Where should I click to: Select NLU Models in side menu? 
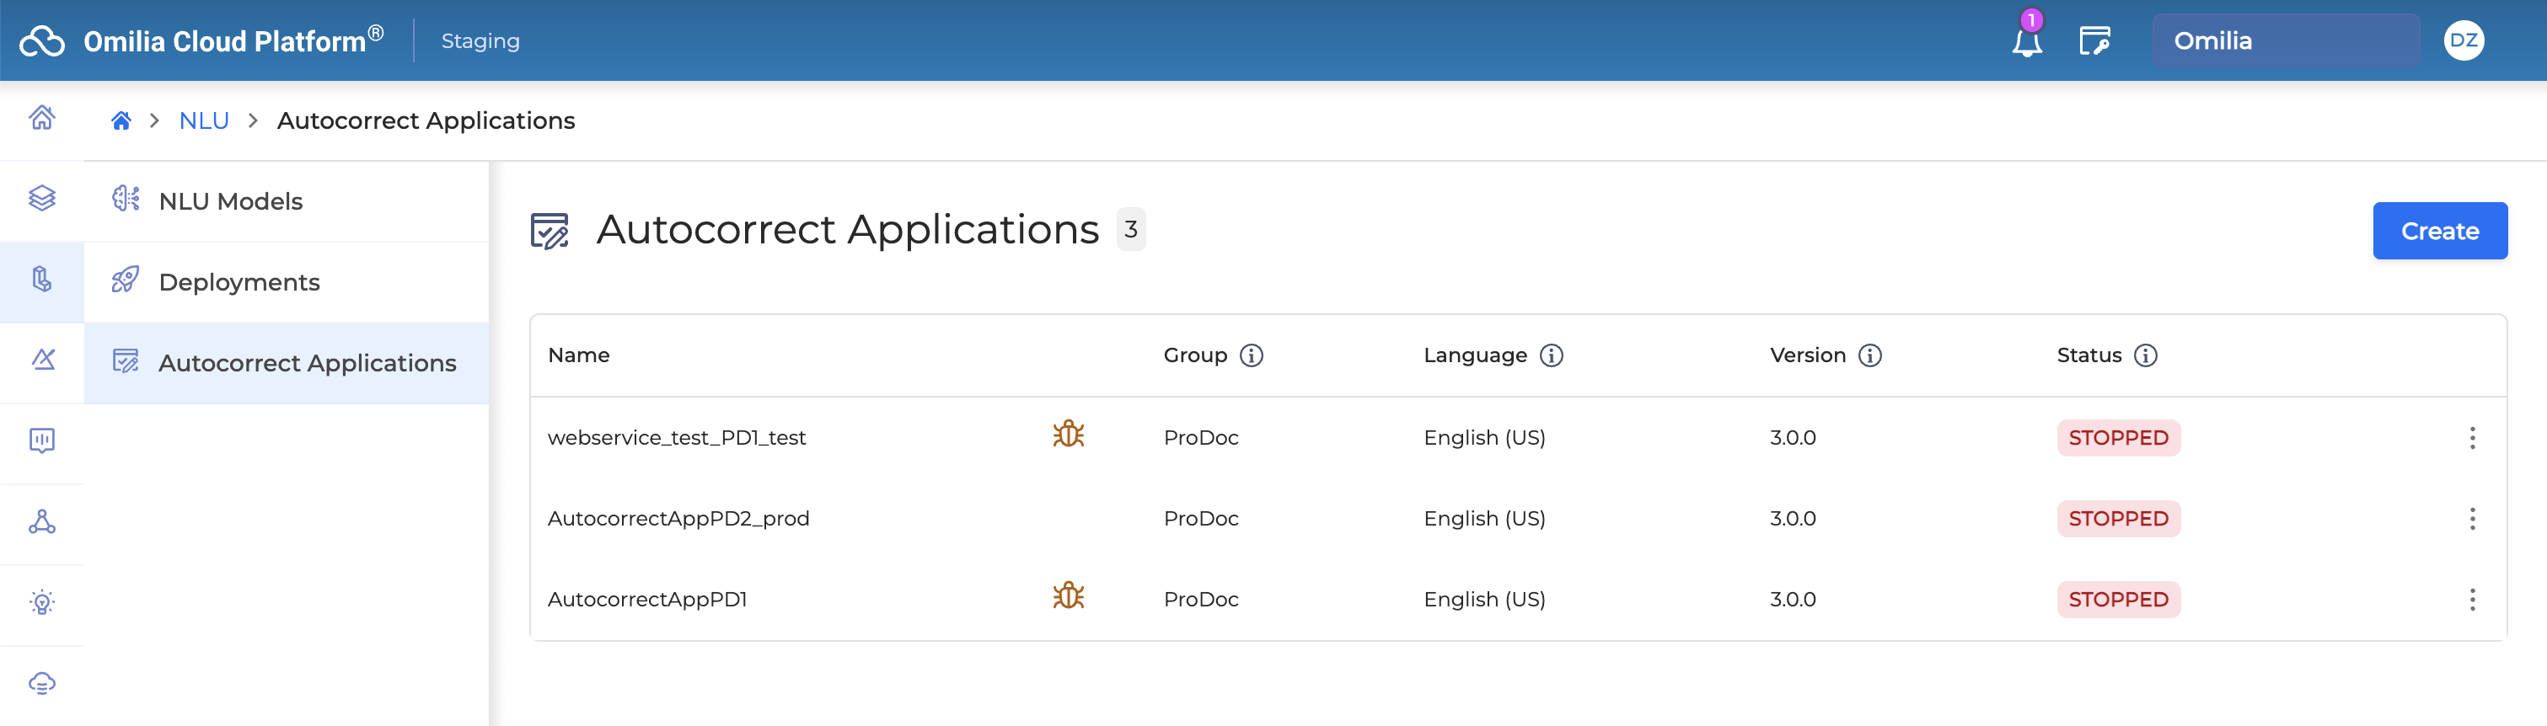pyautogui.click(x=230, y=201)
